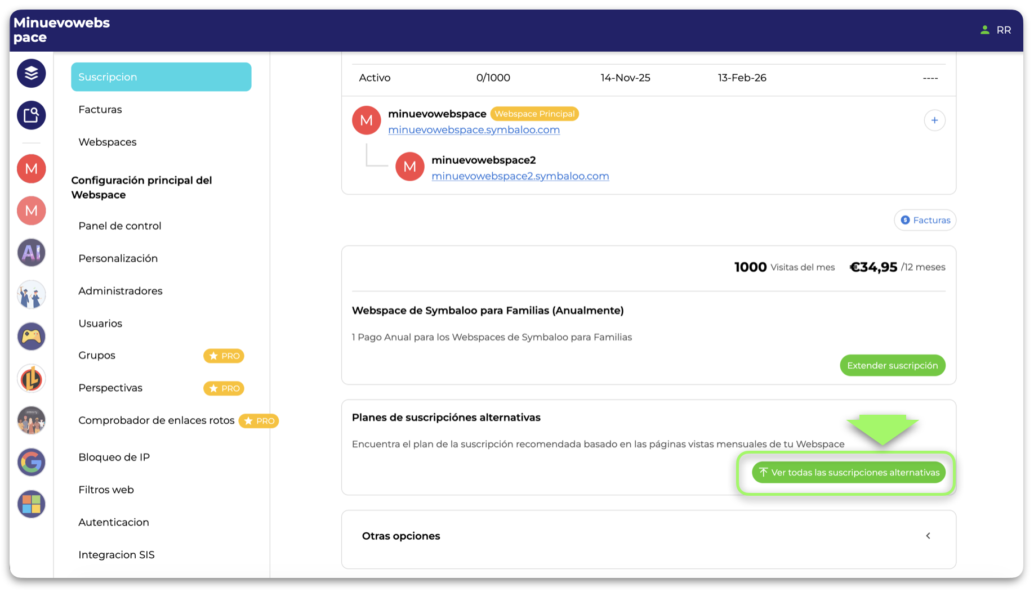Screen dimensions: 1034x592
Task: Open the game controller webspace icon
Action: (31, 337)
